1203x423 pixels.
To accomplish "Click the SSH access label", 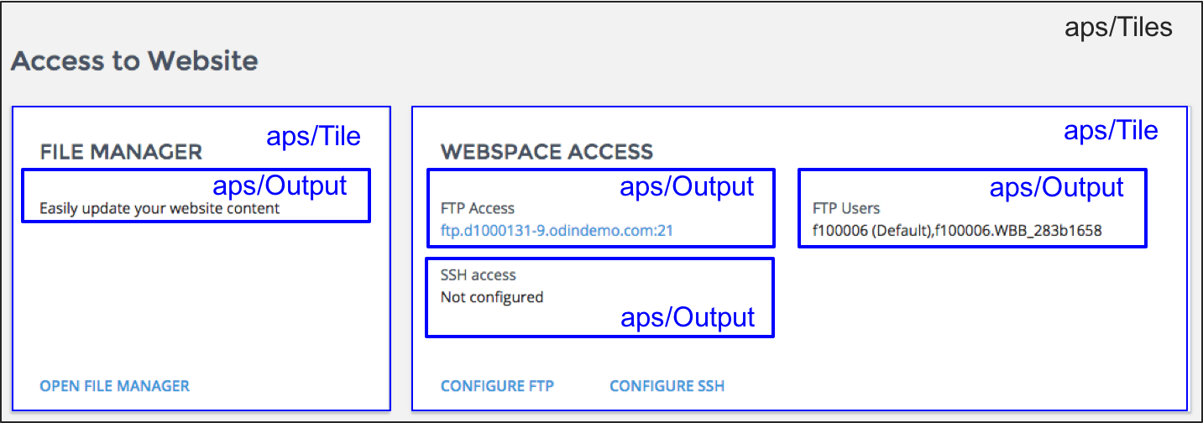I will (479, 275).
